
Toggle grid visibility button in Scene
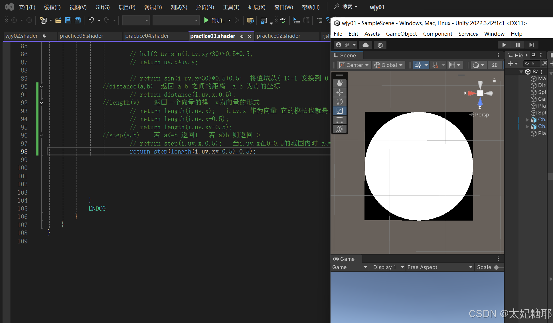coord(418,65)
